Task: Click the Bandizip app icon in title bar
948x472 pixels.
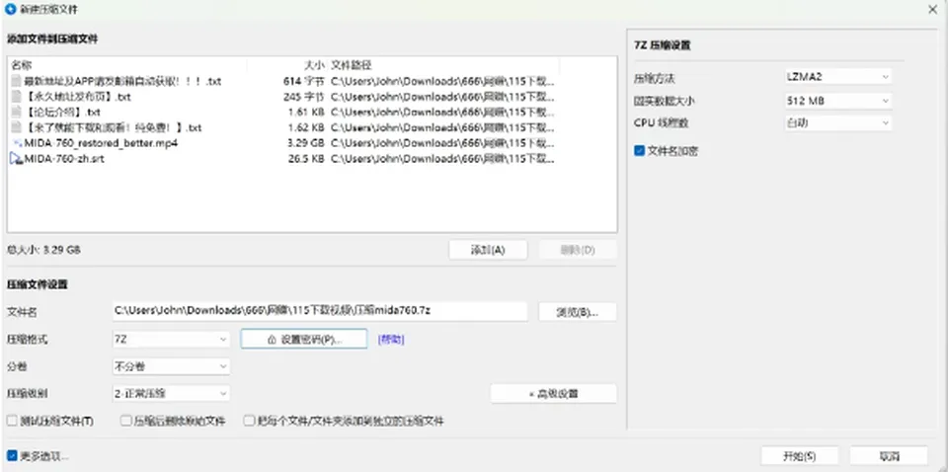Action: click(10, 9)
